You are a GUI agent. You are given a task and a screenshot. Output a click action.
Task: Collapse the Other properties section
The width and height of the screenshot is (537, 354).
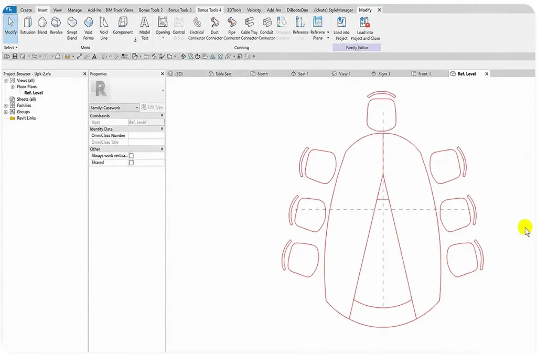[162, 149]
